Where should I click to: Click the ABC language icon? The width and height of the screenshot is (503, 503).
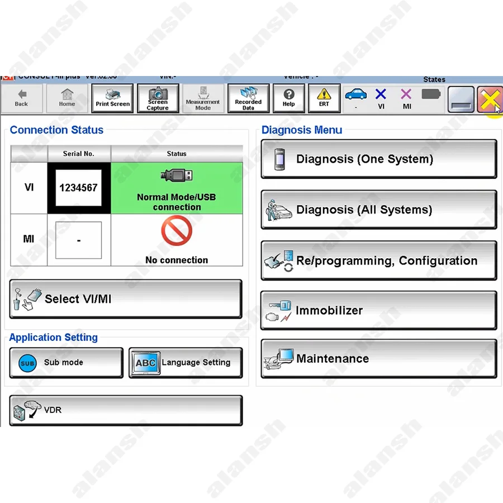(146, 363)
